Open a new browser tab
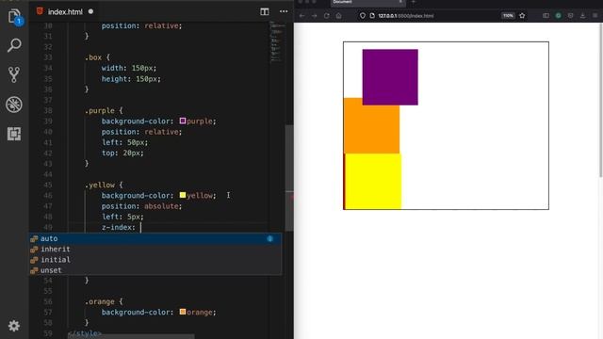The height and width of the screenshot is (339, 603). pyautogui.click(x=414, y=2)
